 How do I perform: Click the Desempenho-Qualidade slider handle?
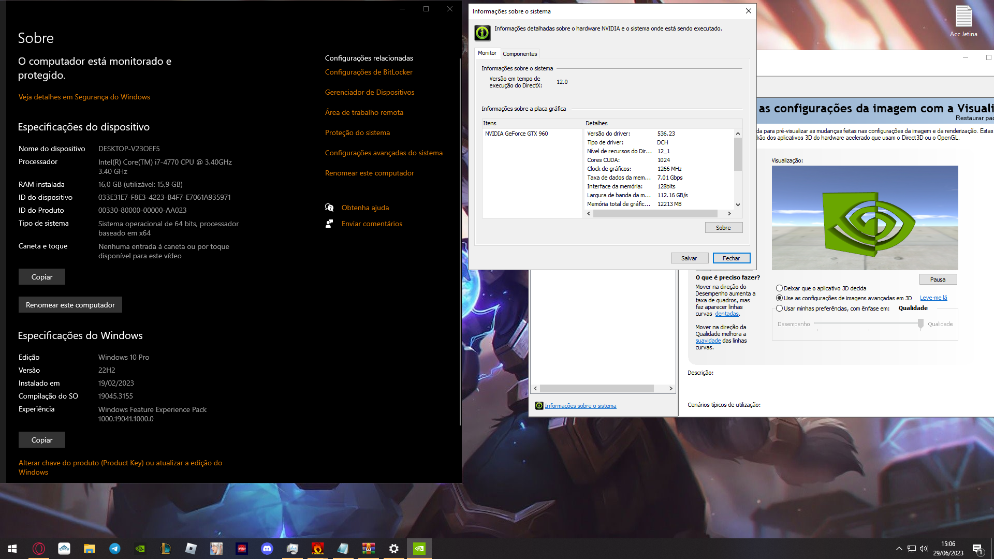(x=920, y=324)
